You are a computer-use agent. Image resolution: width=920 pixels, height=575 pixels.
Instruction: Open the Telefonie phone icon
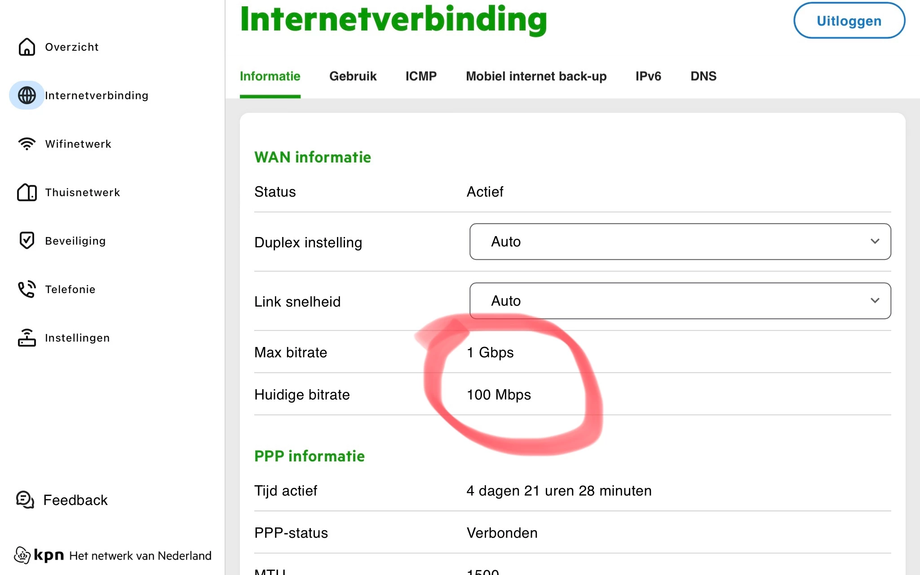[27, 289]
